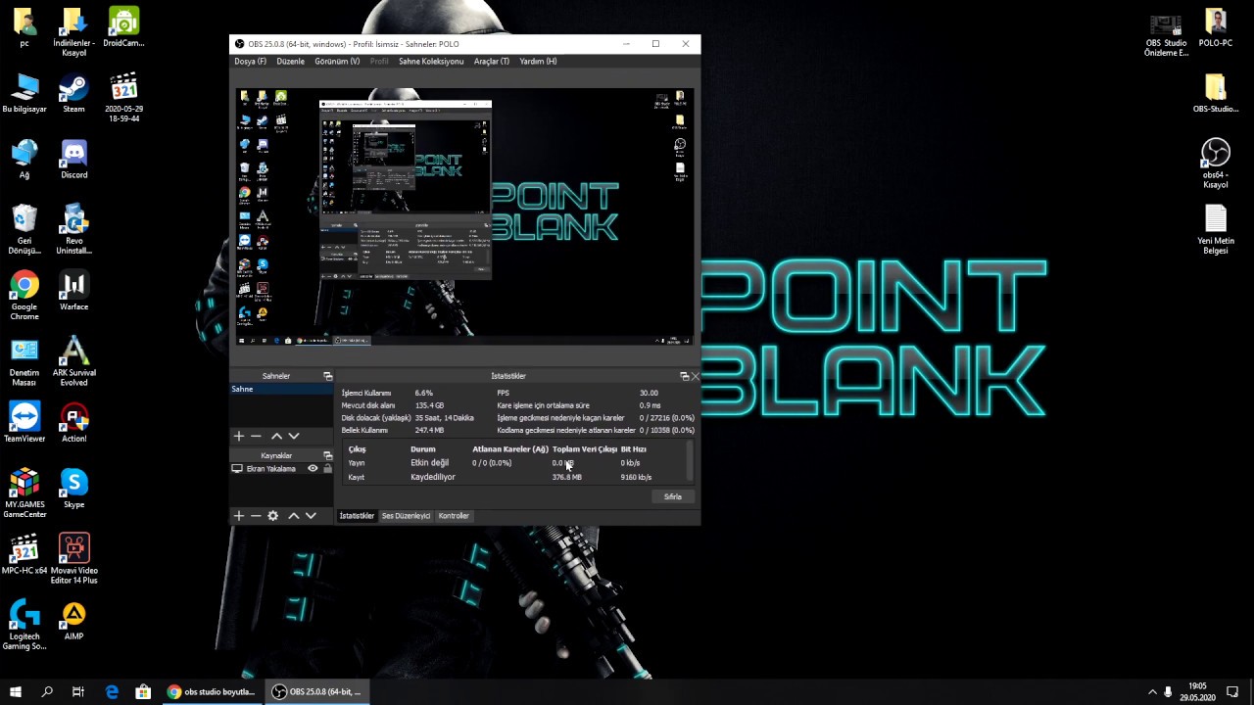Open the Görünüm (V) menu

[x=337, y=61]
